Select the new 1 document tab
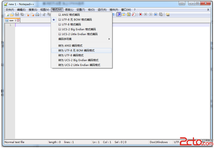This screenshot has height=148, width=214. point(12,20)
